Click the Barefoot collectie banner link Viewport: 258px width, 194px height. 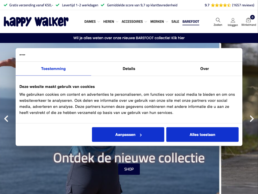point(129,38)
